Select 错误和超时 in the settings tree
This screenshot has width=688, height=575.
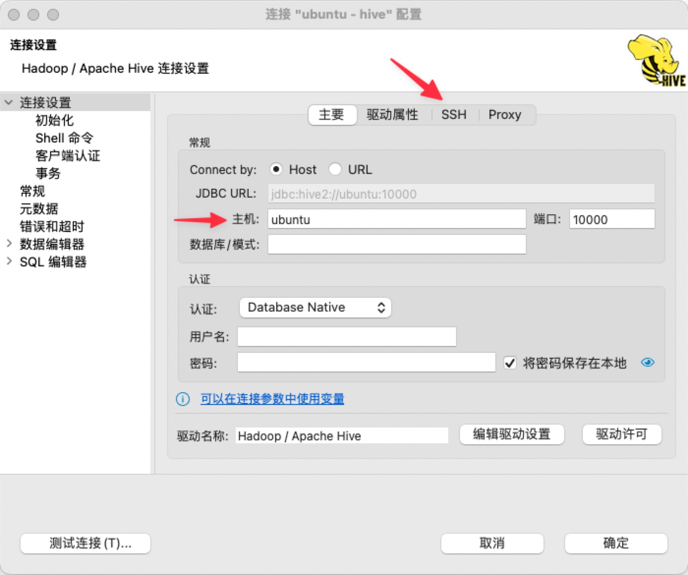[52, 227]
